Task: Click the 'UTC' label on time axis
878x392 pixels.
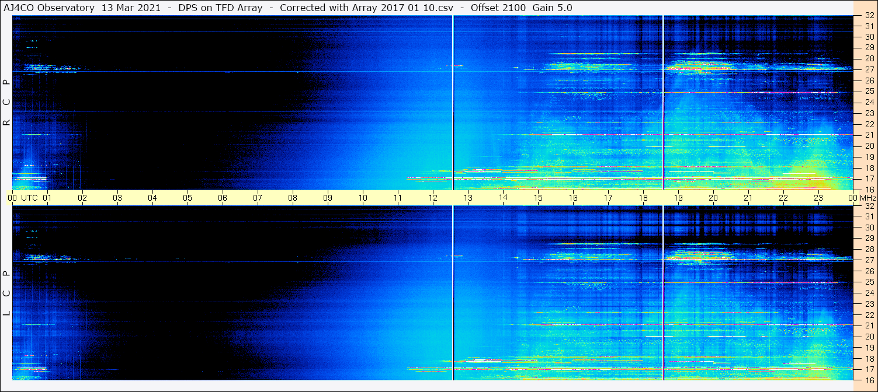Action: [29, 198]
